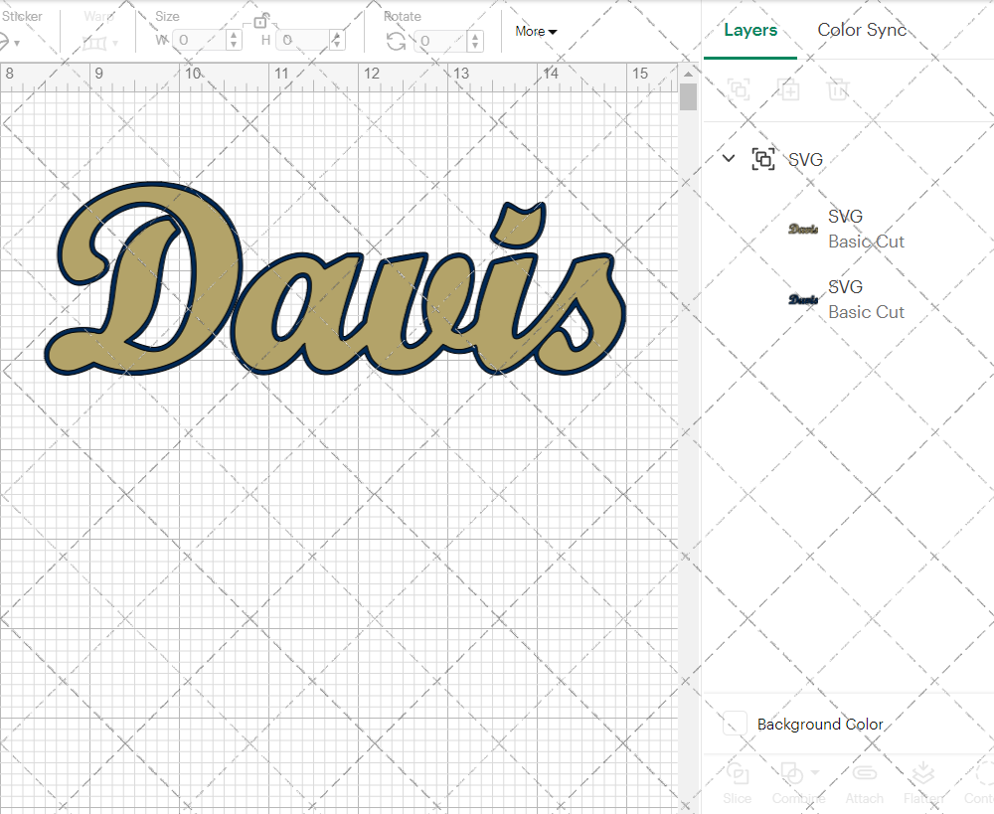
Task: Switch to the Layers tab
Action: pyautogui.click(x=750, y=30)
